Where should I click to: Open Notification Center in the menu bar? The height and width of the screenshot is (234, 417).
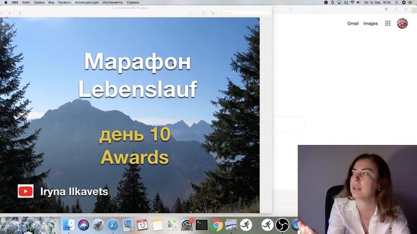click(410, 3)
